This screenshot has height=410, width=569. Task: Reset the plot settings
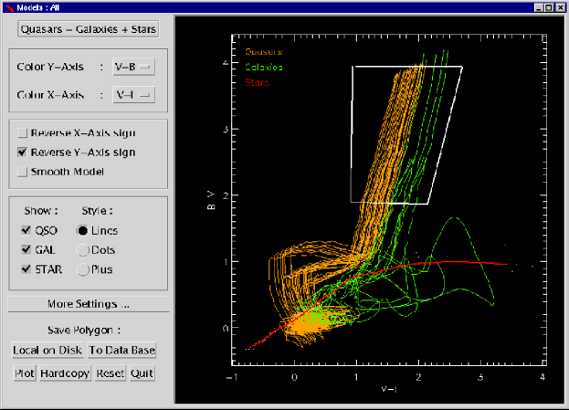coord(110,373)
